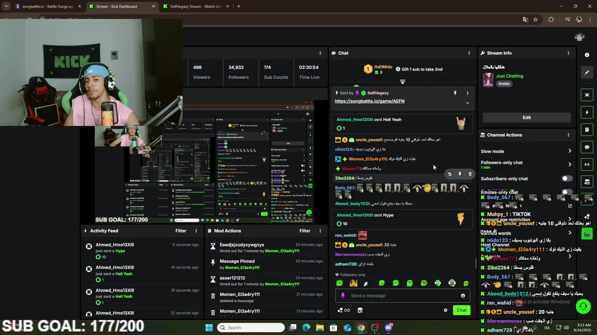The width and height of the screenshot is (597, 335).
Task: Open a new browser tab
Action: 238,7
